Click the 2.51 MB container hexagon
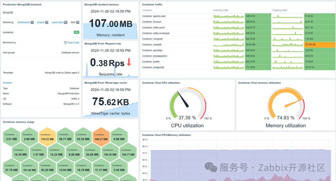Image resolution: width=336 pixels, height=181 pixels. pos(12,137)
